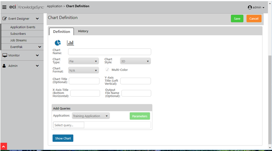Click the Chart Title (Optional) field

coord(84,81)
